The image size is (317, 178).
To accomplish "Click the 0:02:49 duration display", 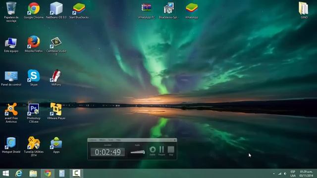I will click(x=107, y=152).
